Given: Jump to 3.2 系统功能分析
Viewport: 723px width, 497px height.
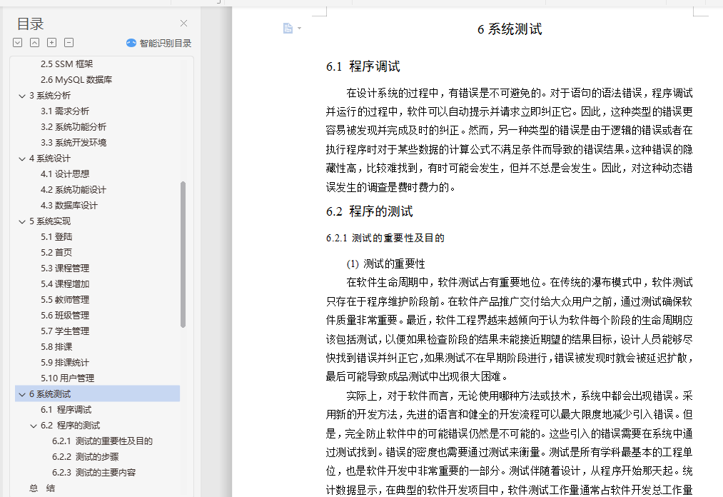Looking at the screenshot, I should [x=74, y=127].
